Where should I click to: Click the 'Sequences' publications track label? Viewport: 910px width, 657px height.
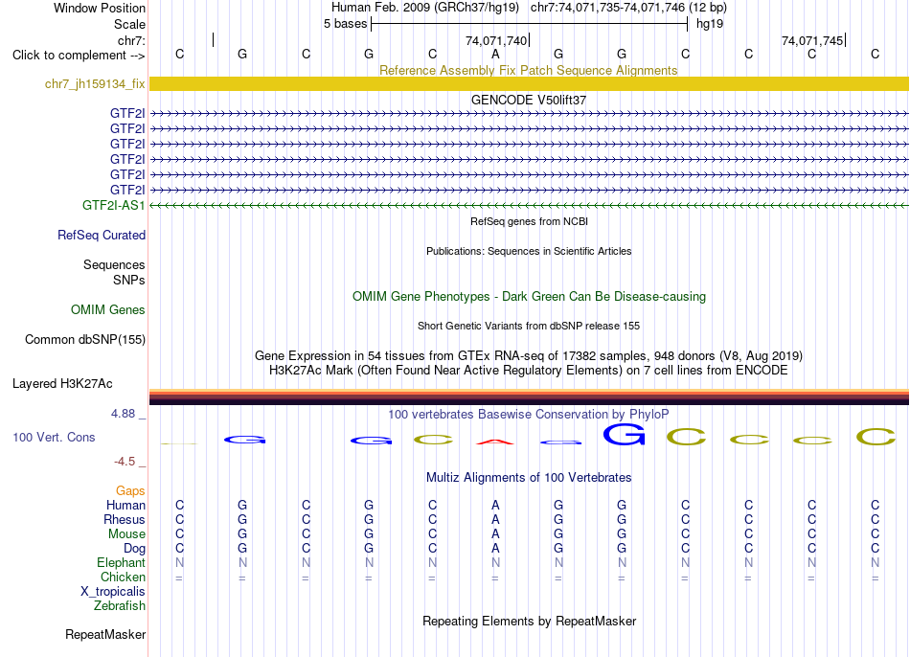(114, 264)
